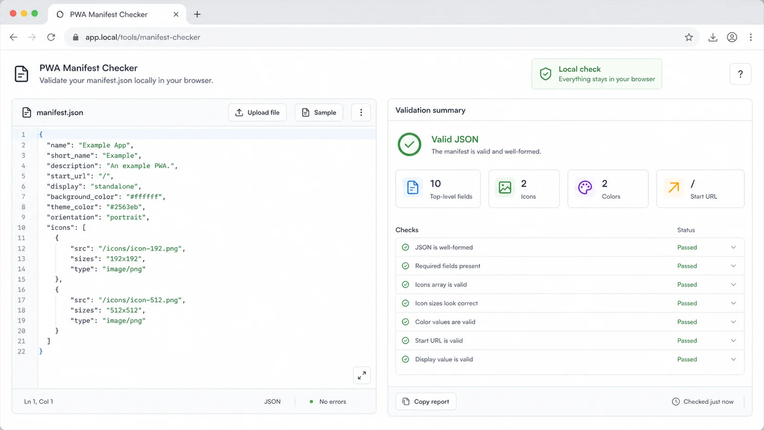The height and width of the screenshot is (430, 764).
Task: Click Passed status for Icons array is valid
Action: [687, 285]
